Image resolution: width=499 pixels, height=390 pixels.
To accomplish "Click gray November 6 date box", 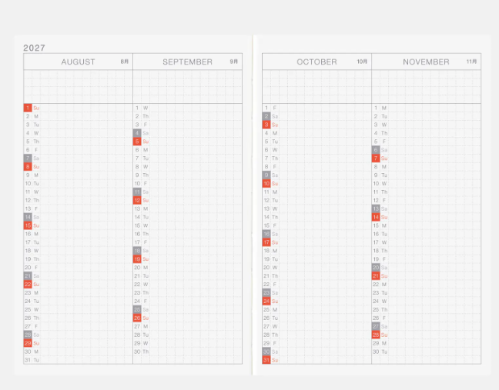I will tap(376, 150).
